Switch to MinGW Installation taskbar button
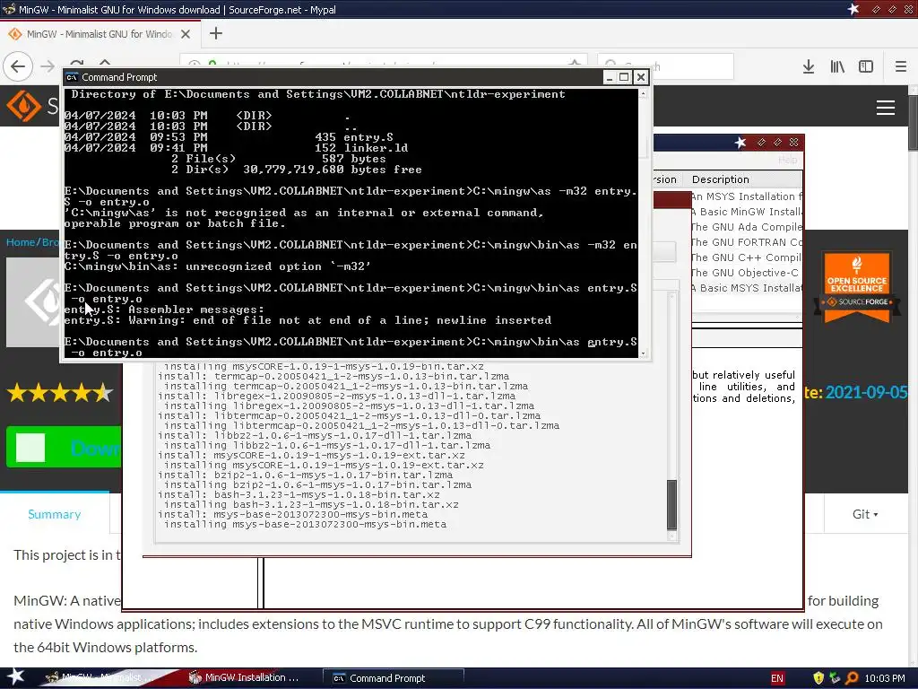Image resolution: width=918 pixels, height=689 pixels. (x=245, y=678)
